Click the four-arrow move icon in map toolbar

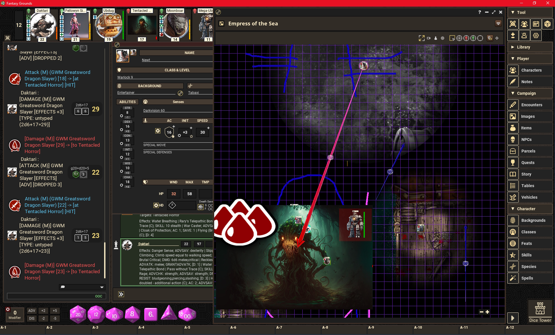coord(497,38)
